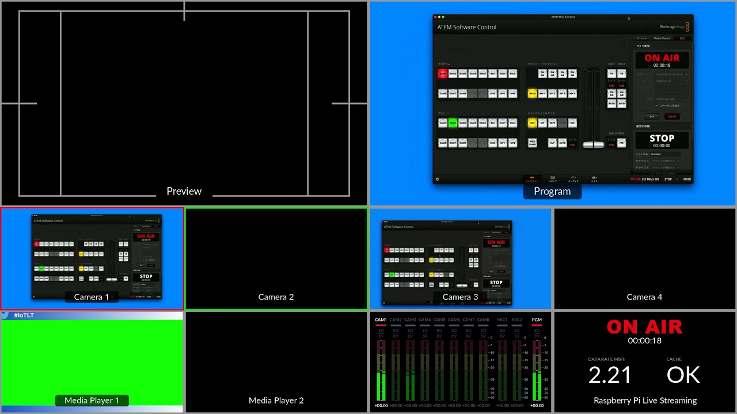Toggle the ステータスを表示 checkbox
Image resolution: width=737 pixels, height=414 pixels.
pos(656,105)
